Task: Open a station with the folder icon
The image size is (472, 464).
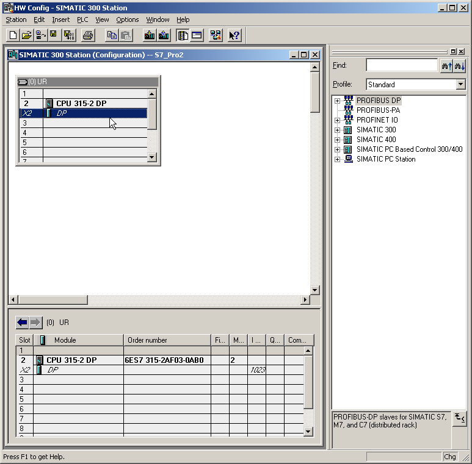Action: point(27,35)
